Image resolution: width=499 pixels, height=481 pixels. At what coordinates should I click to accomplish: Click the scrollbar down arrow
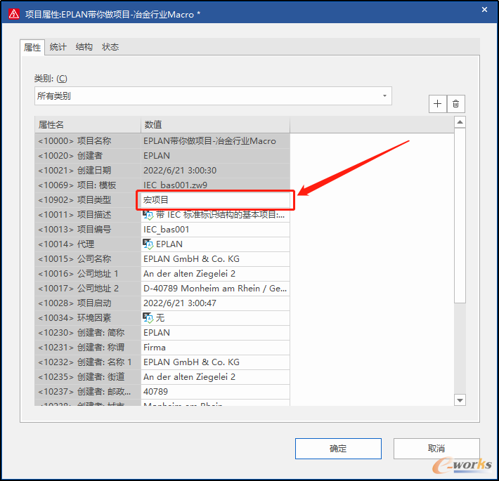pos(460,400)
